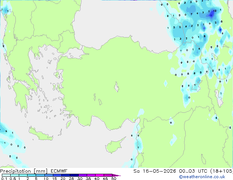Select the 40–45 mm magenta legend swatch
This screenshot has height=180, width=233.
click(x=100, y=175)
